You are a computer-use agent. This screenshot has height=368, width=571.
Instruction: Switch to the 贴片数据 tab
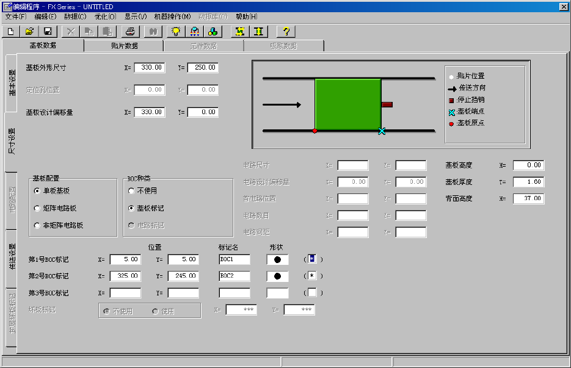pos(125,46)
